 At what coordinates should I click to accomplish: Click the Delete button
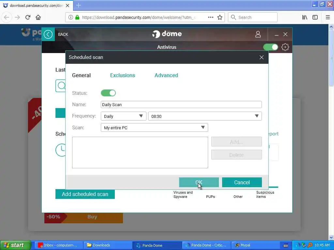pos(237,155)
